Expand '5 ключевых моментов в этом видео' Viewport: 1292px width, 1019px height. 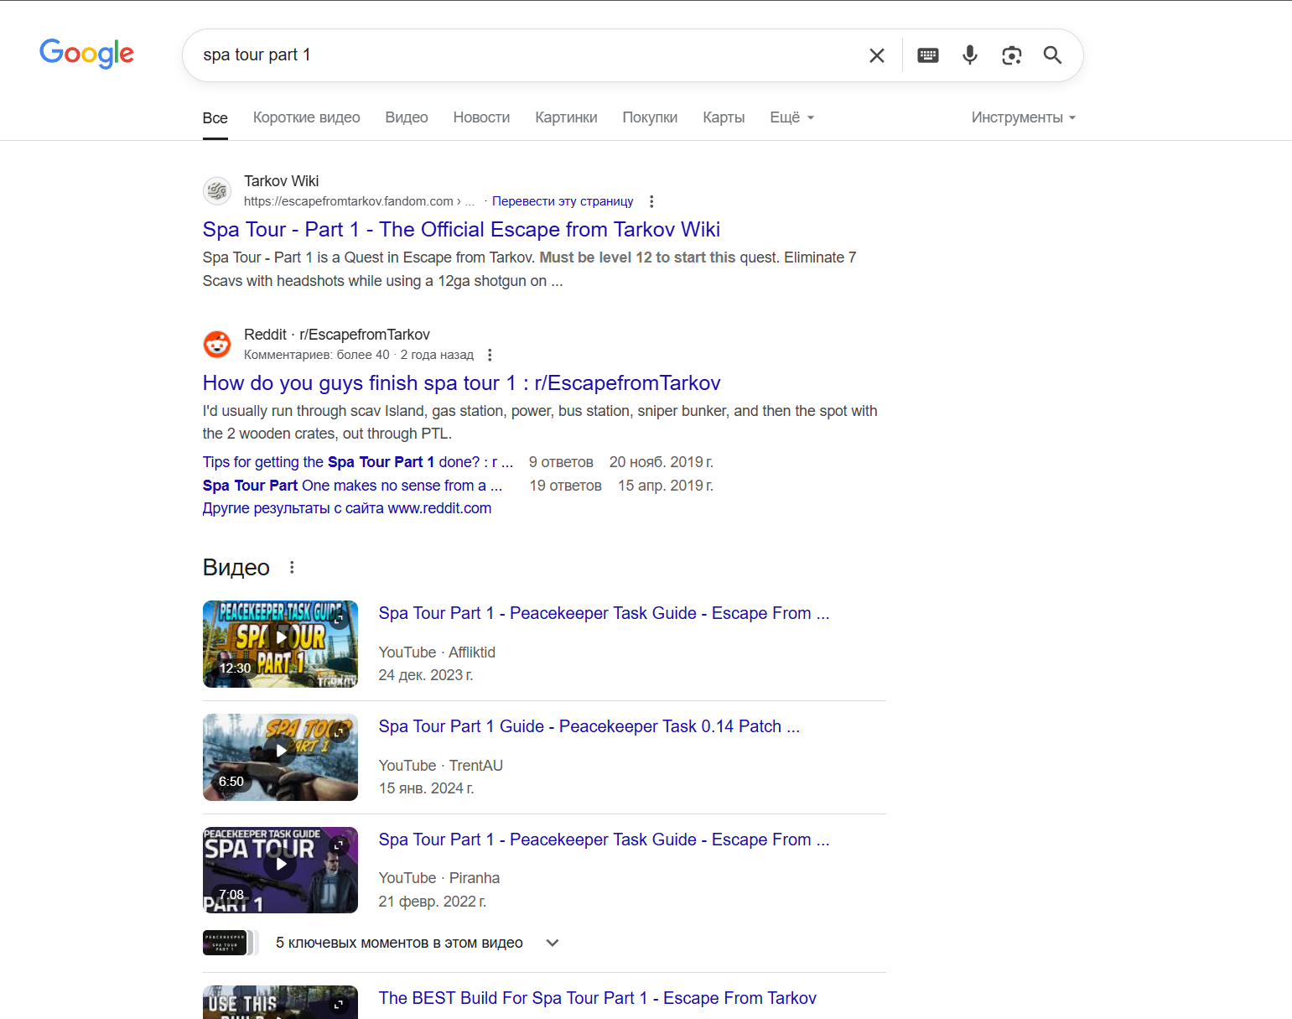pyautogui.click(x=418, y=943)
